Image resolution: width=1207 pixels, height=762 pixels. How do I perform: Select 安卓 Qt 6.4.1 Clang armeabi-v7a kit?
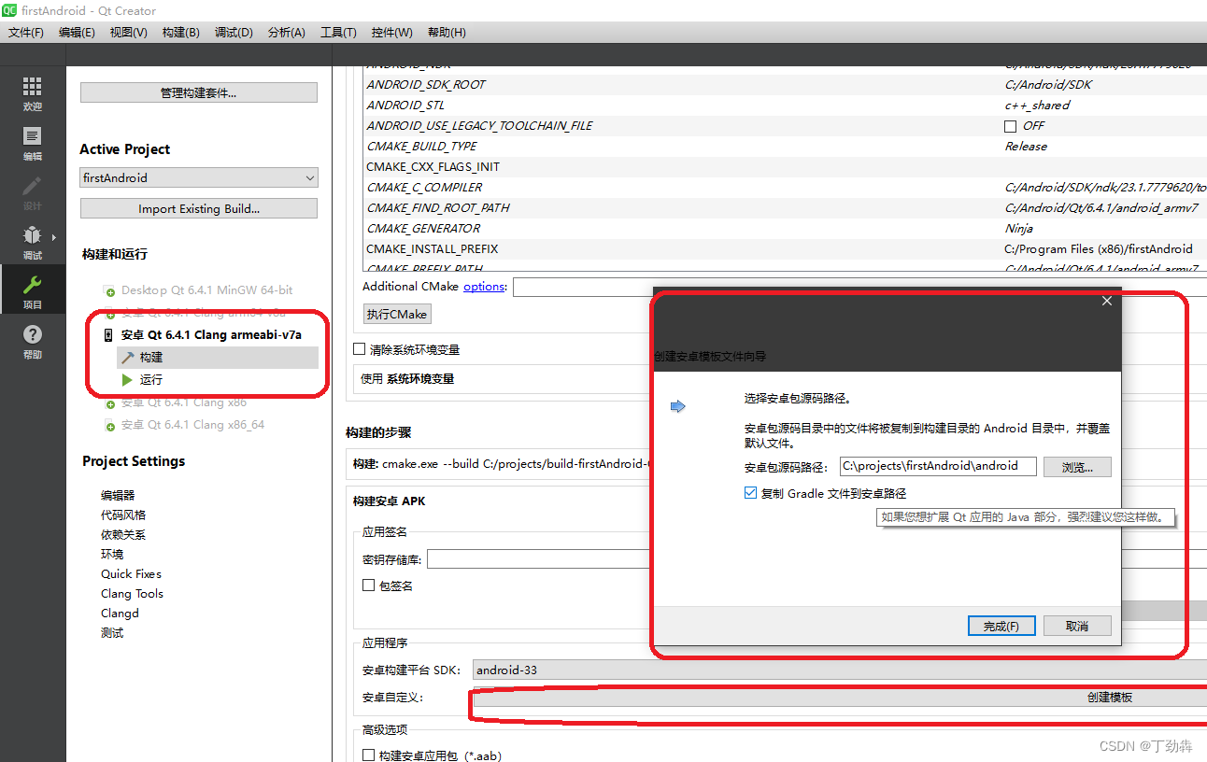coord(211,334)
